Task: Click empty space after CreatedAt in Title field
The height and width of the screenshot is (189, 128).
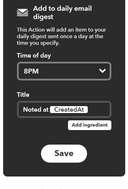Action: pyautogui.click(x=98, y=110)
